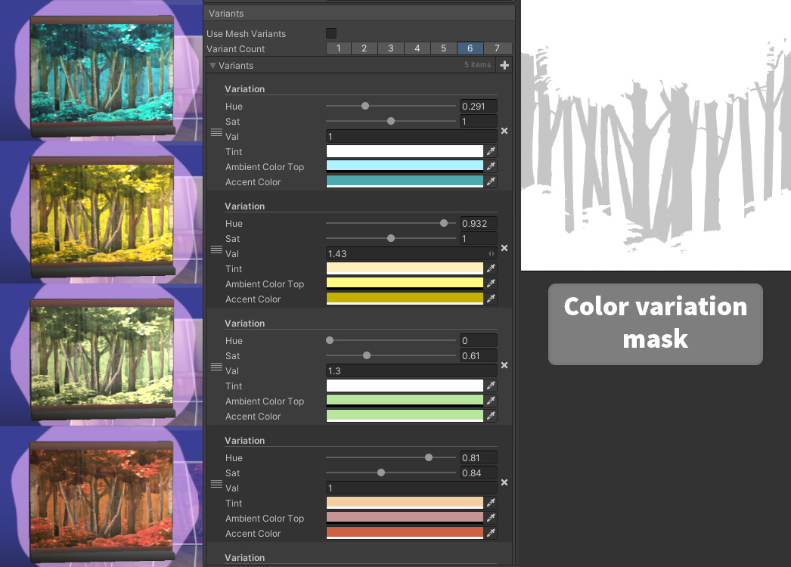Select Variant Count option 7
This screenshot has width=791, height=567.
tap(497, 48)
